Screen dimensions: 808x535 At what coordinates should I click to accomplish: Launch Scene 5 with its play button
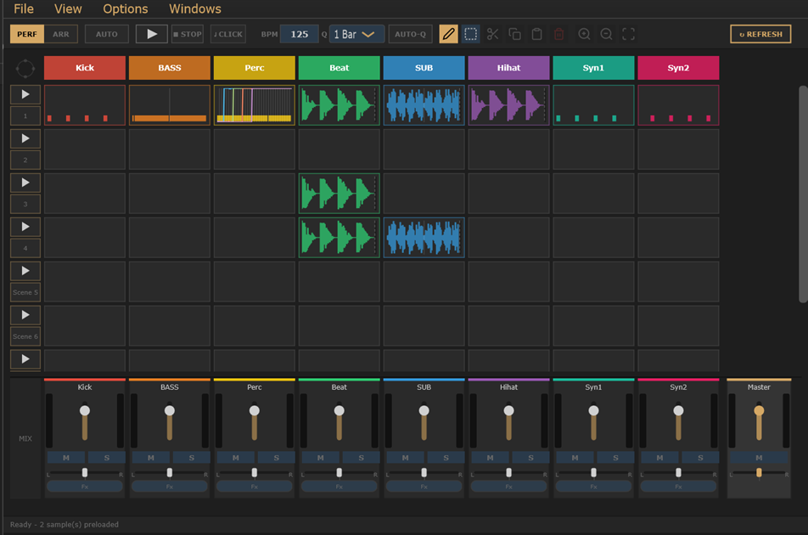pos(25,271)
